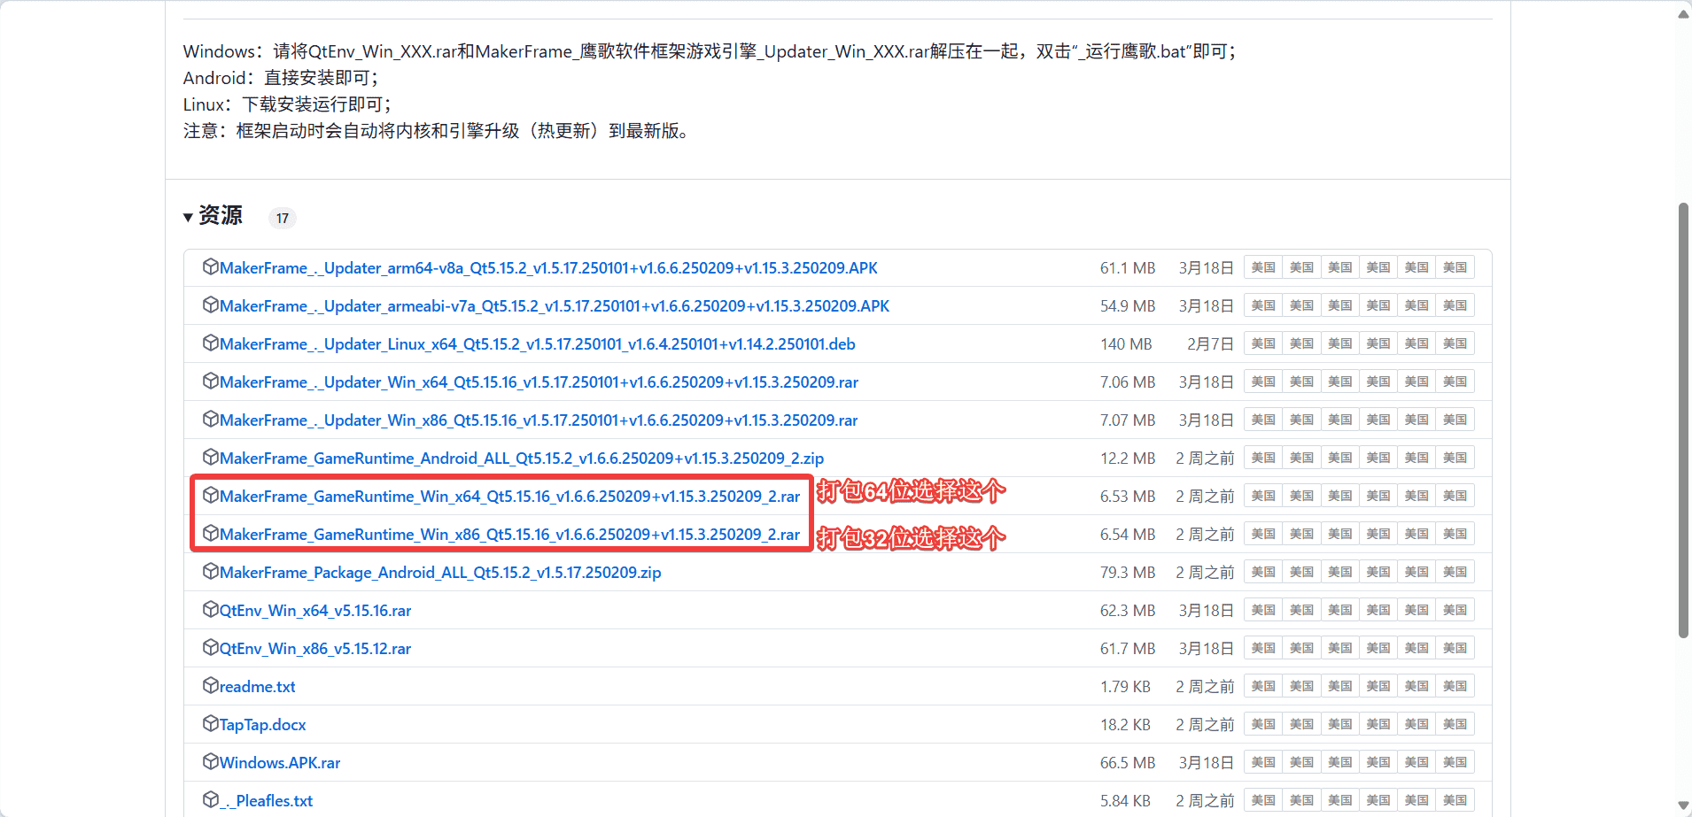Click package icon beside QtEnv_Win_x64_v5.15.16.rar
Viewport: 1692px width, 817px height.
pyautogui.click(x=210, y=609)
